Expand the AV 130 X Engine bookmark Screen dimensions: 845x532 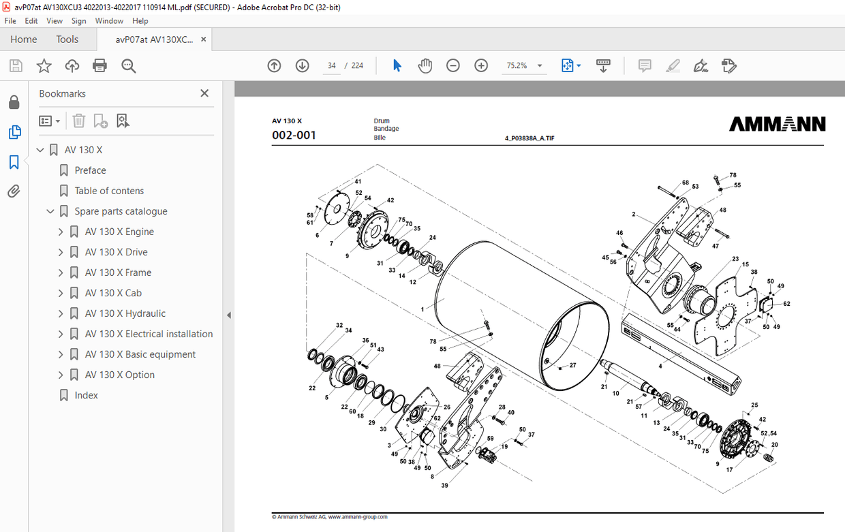60,232
